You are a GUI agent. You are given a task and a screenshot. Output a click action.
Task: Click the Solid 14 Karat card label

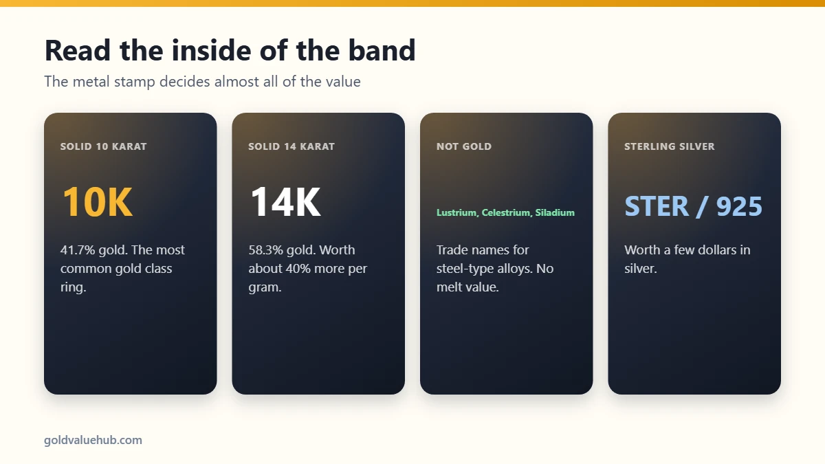[x=291, y=146]
